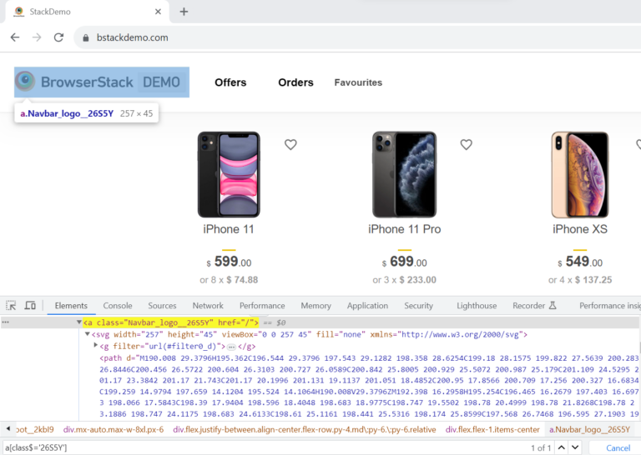Screen dimensions: 641x455
Task: Open the Offers page link
Action: [230, 82]
